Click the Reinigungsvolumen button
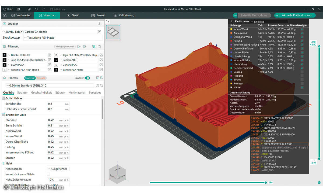This screenshot has height=193, width=323. click(x=65, y=46)
